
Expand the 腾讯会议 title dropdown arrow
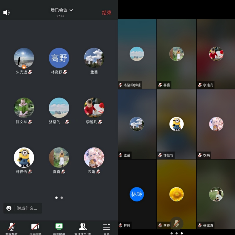pyautogui.click(x=71, y=10)
